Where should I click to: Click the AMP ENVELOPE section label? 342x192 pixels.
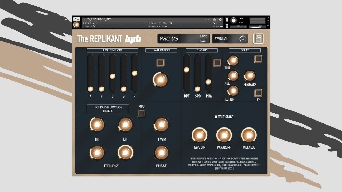click(112, 50)
